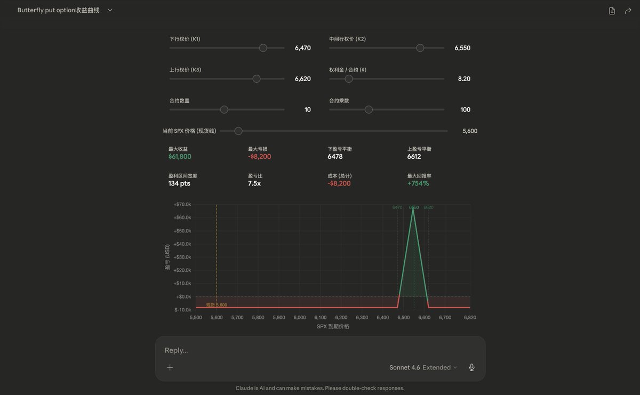Adjust the upper strike K3 slider handle
This screenshot has width=640, height=395.
[x=257, y=79]
